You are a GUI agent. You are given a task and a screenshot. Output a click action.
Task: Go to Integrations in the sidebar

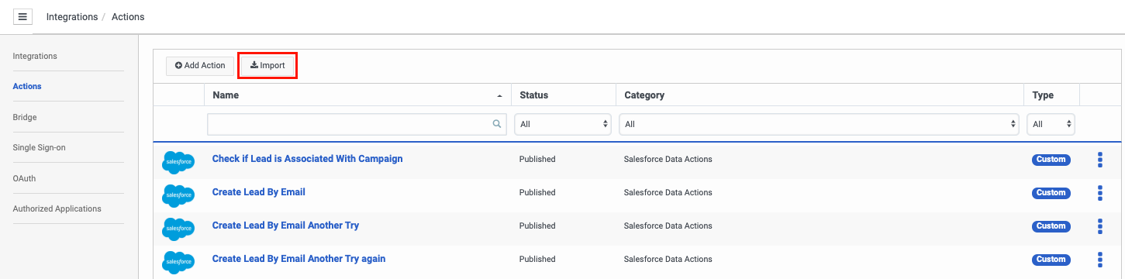click(35, 57)
